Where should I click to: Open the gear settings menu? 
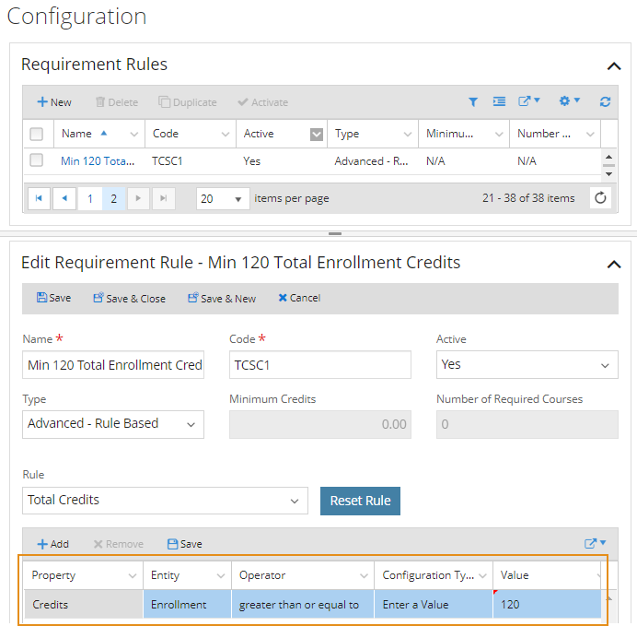[570, 100]
